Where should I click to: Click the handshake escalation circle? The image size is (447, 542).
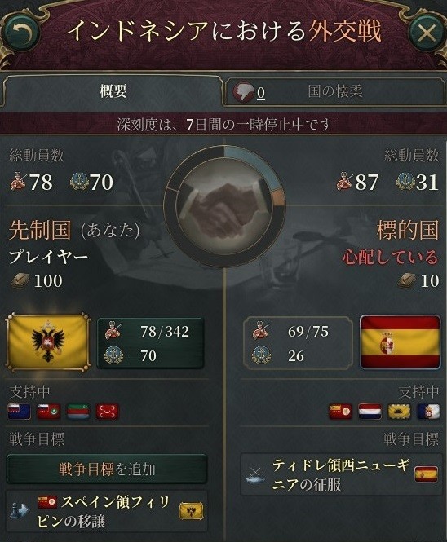[x=224, y=206]
